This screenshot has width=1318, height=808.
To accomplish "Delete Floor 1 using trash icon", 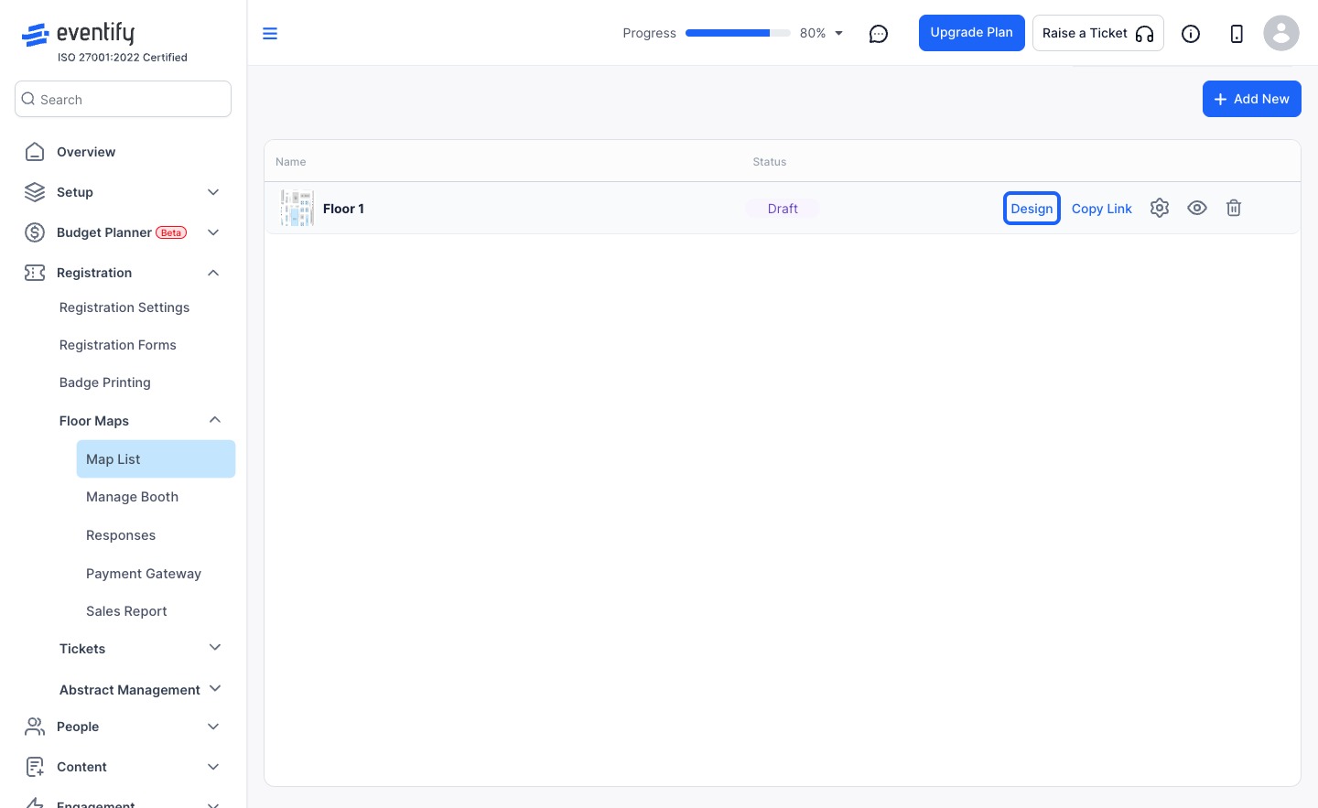I will [x=1234, y=208].
